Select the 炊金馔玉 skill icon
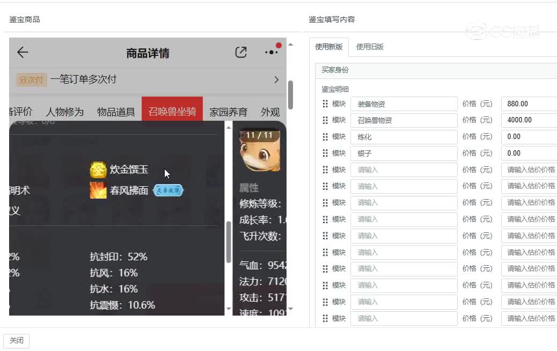Viewport: 557px width, 351px height. tap(98, 169)
